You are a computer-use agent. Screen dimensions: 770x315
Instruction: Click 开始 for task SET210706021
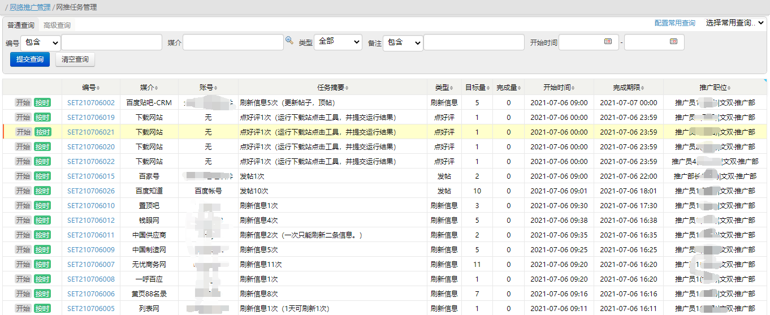point(23,132)
